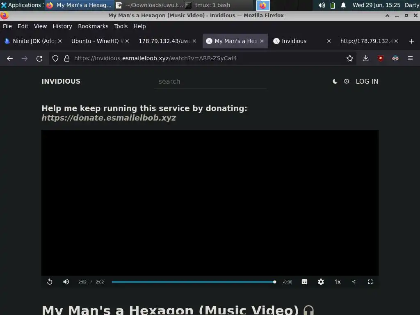Show site security padlock info
Viewport: 420px width, 315px height.
pos(67,58)
